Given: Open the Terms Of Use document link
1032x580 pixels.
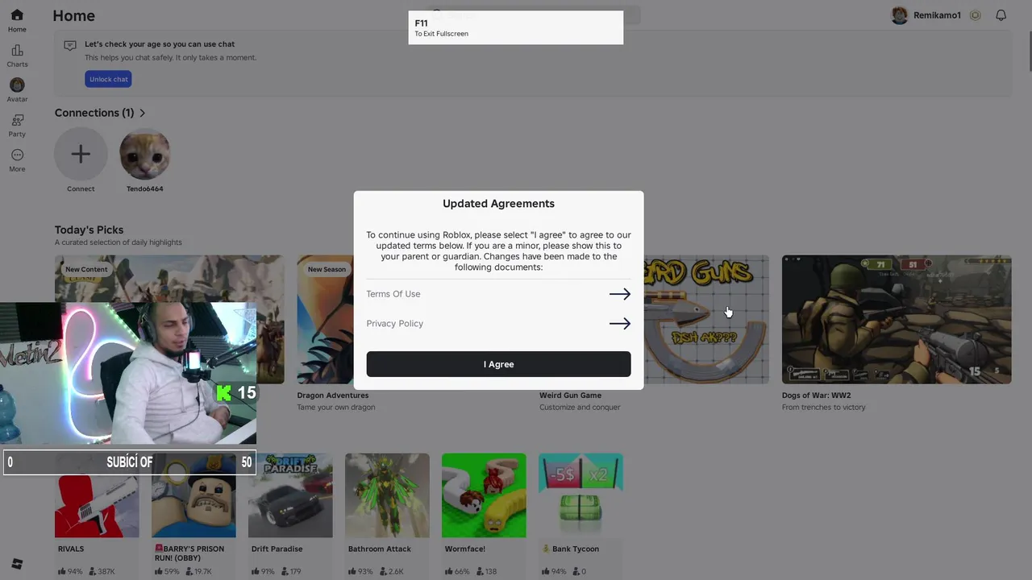Looking at the screenshot, I should click(x=393, y=294).
